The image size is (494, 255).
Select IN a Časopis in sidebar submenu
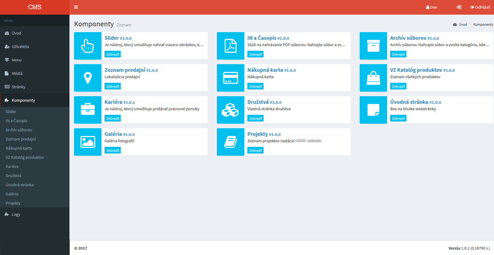16,121
